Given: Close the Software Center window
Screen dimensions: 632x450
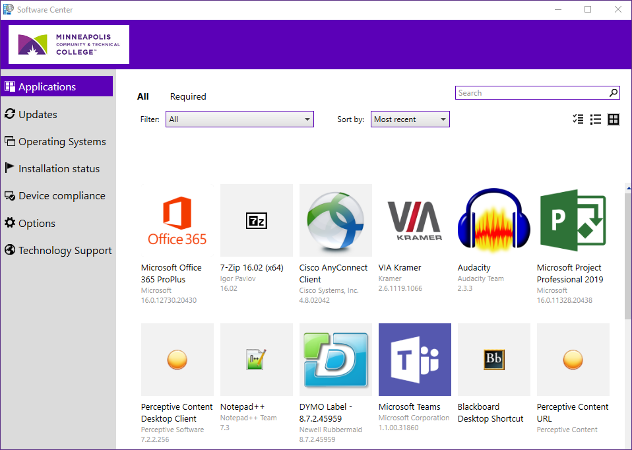Looking at the screenshot, I should pos(618,9).
